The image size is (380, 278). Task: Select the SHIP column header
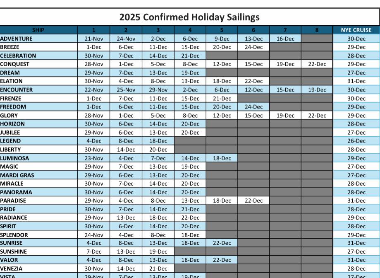click(38, 30)
